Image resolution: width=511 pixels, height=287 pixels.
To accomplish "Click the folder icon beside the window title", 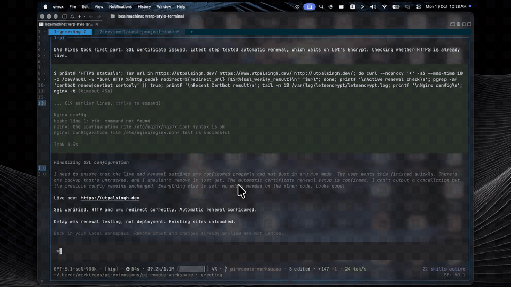I will pos(113,16).
